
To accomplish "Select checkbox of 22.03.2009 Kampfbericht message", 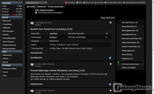I will pyautogui.click(x=110, y=23).
